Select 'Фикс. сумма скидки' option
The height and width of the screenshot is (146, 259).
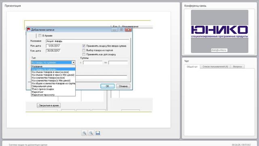(53, 89)
